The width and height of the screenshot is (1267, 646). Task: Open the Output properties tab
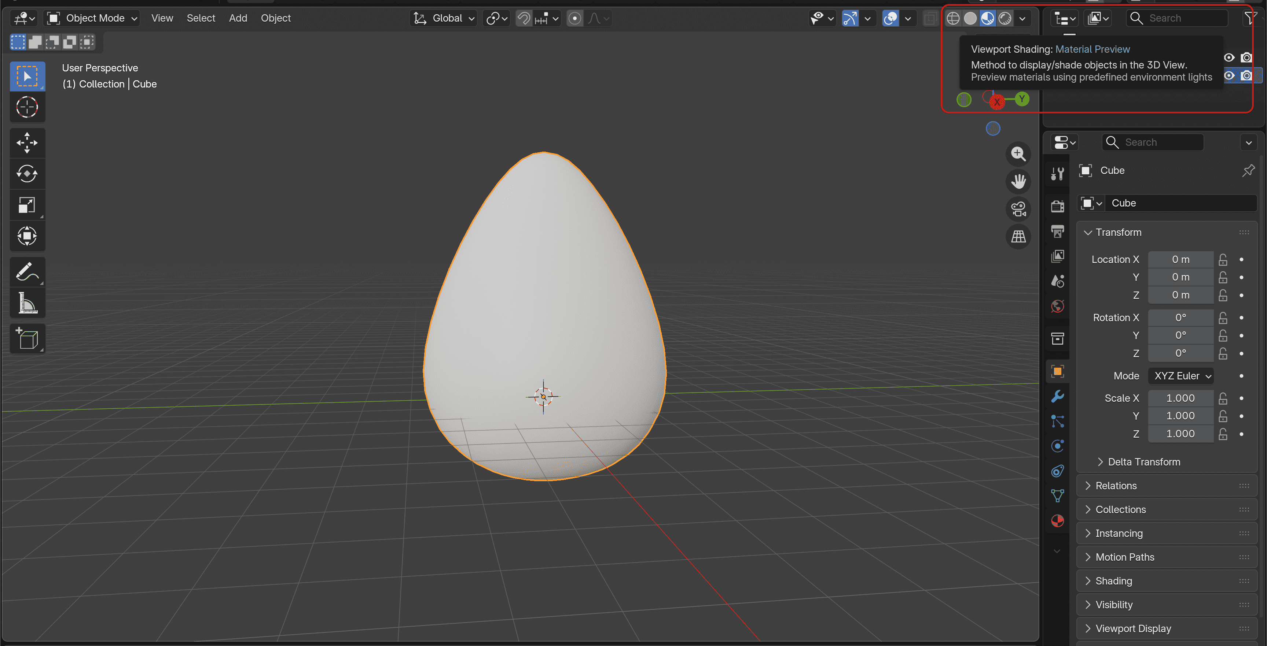tap(1057, 231)
